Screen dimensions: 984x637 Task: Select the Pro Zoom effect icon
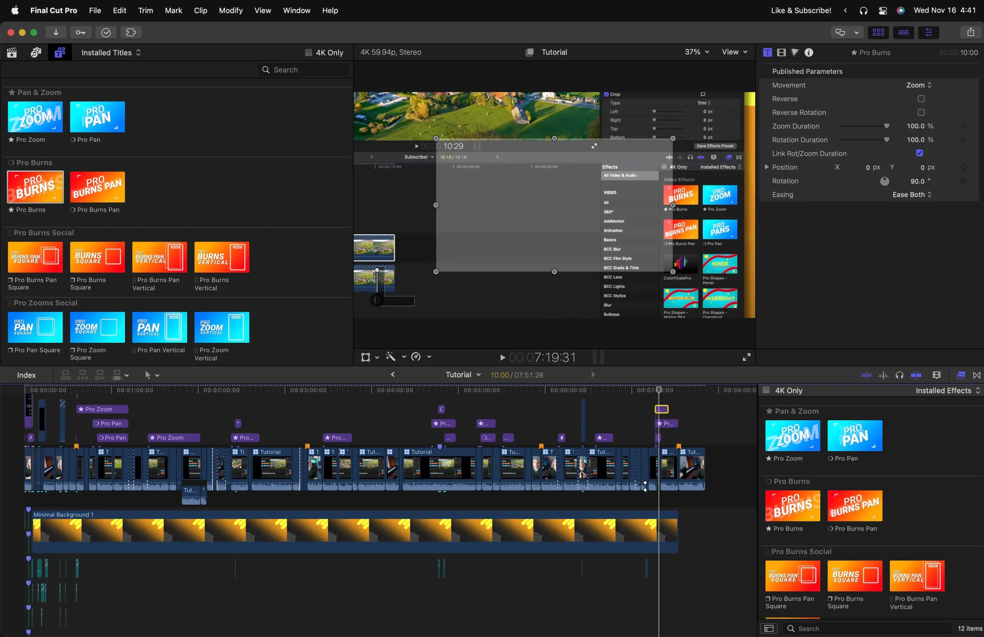click(x=792, y=436)
